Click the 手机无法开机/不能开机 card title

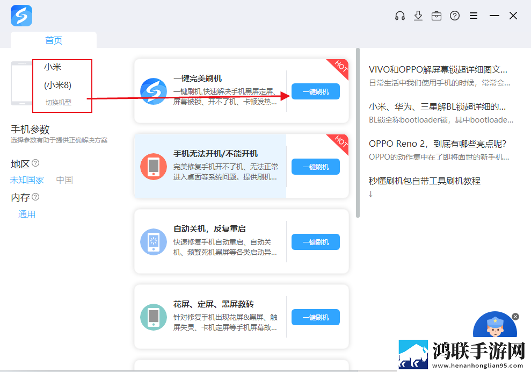click(x=216, y=154)
